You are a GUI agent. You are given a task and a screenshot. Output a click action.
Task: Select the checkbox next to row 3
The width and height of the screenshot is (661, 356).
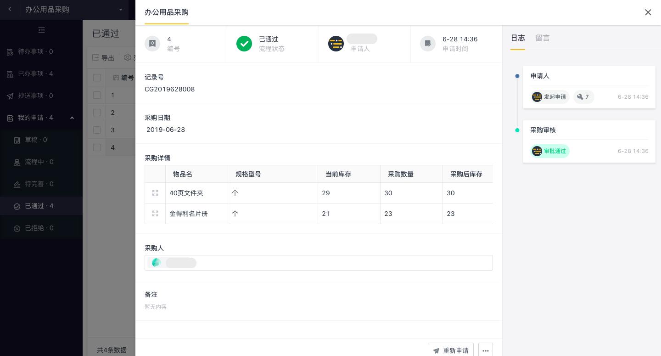point(97,130)
